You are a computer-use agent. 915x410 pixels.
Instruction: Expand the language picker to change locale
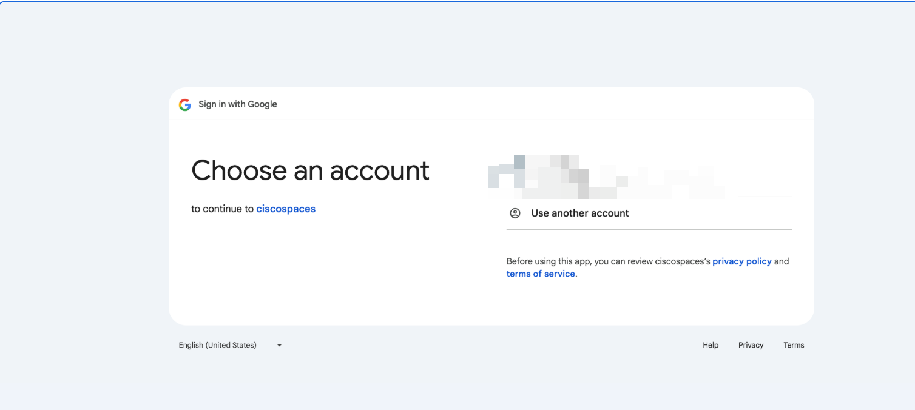pyautogui.click(x=231, y=344)
